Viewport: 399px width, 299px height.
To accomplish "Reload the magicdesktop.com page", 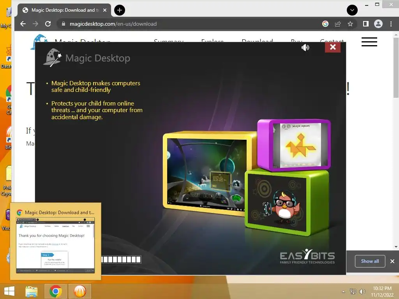I will pyautogui.click(x=48, y=24).
